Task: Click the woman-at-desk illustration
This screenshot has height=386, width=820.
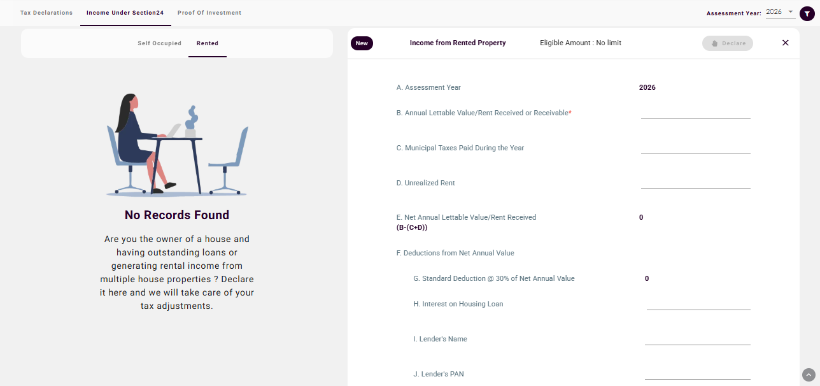Action: coord(177,145)
